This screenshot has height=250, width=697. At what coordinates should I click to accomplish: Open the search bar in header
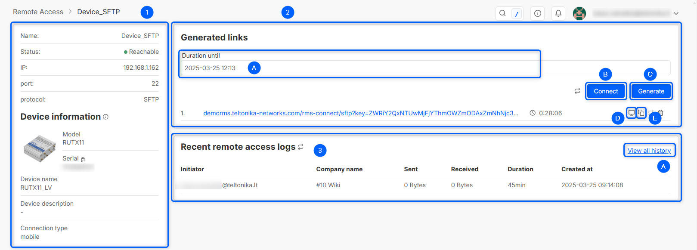(503, 13)
